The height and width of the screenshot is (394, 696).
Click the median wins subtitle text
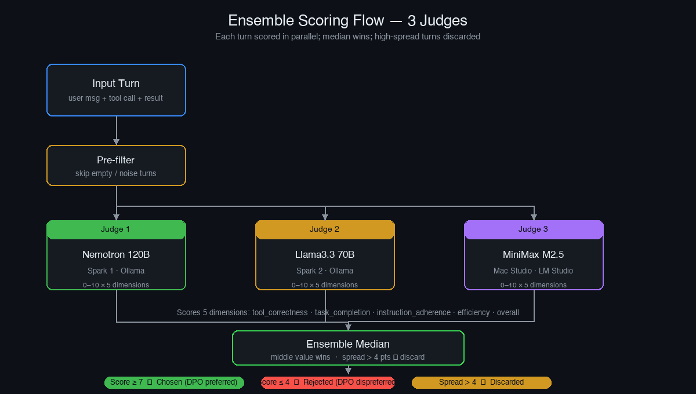347,37
